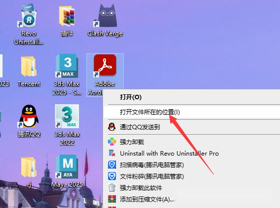Select the Maya 2025 desktop shortcut
The height and width of the screenshot is (208, 280).
coord(67,168)
